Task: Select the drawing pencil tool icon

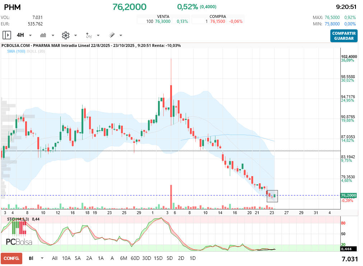Action: pyautogui.click(x=112, y=35)
